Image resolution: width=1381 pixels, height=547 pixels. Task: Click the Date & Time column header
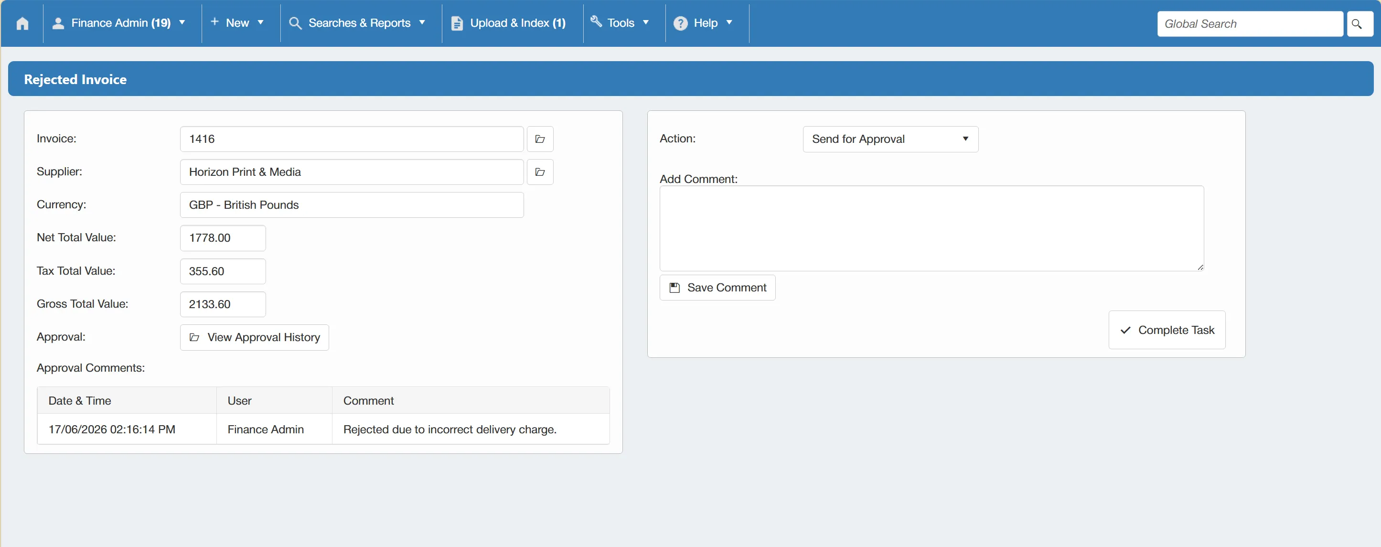tap(127, 401)
